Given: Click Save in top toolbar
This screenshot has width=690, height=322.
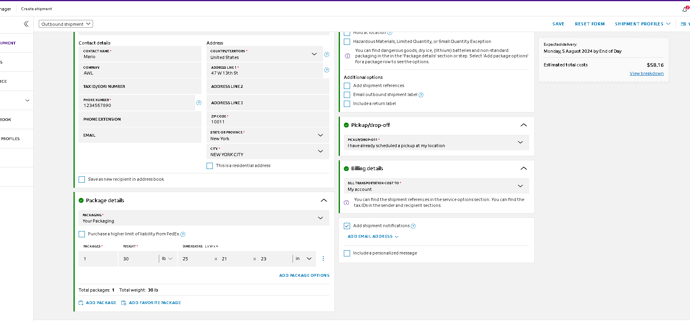Looking at the screenshot, I should point(558,24).
